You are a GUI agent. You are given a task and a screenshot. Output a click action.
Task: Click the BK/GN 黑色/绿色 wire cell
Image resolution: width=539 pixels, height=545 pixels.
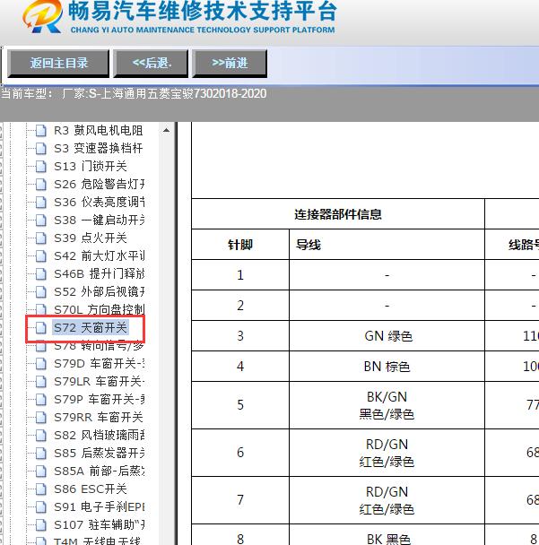(387, 405)
